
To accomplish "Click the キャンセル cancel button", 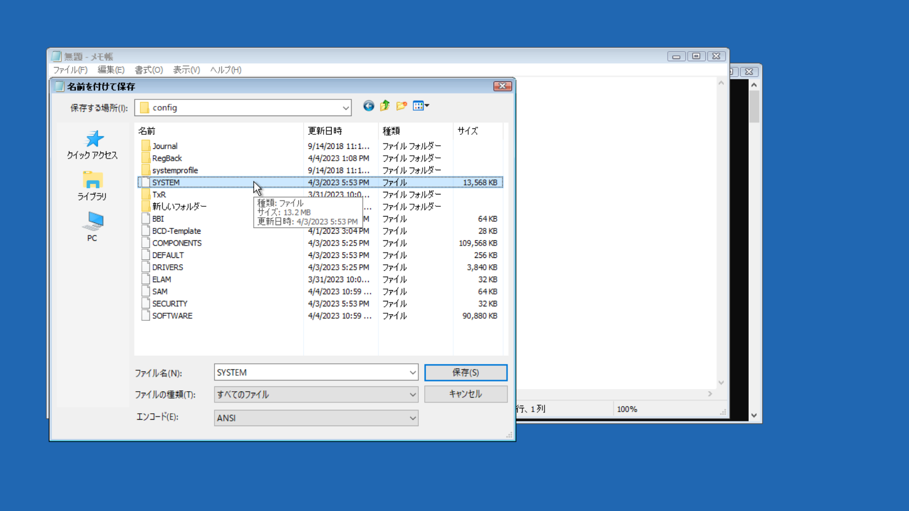I will [x=466, y=394].
